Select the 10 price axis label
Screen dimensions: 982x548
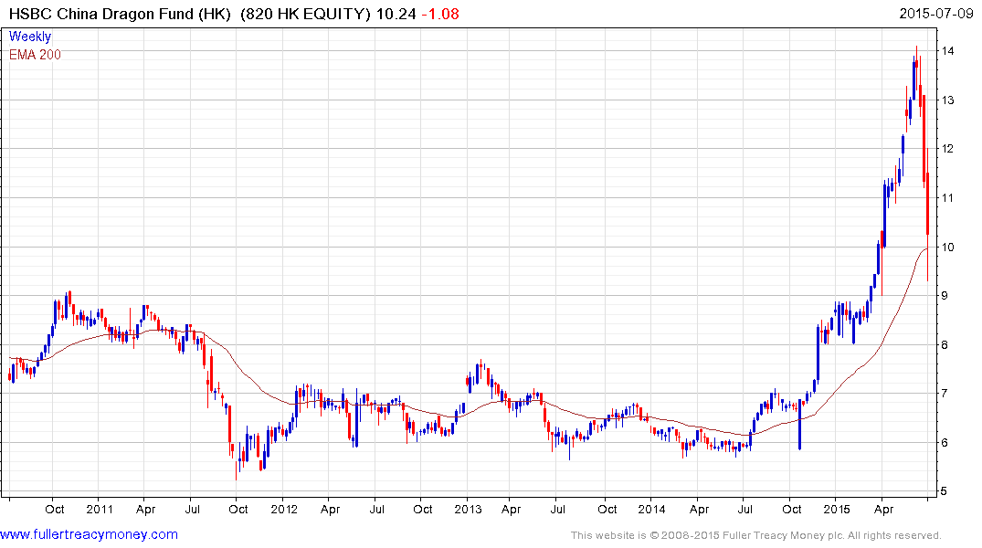point(947,247)
